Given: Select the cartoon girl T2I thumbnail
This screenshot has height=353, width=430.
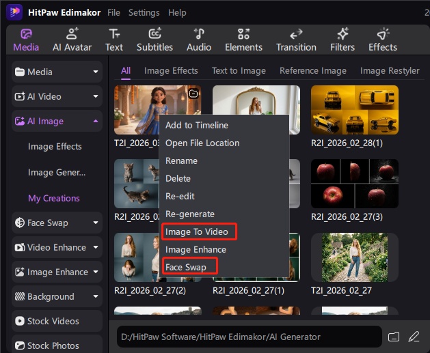Looking at the screenshot, I should click(x=137, y=110).
